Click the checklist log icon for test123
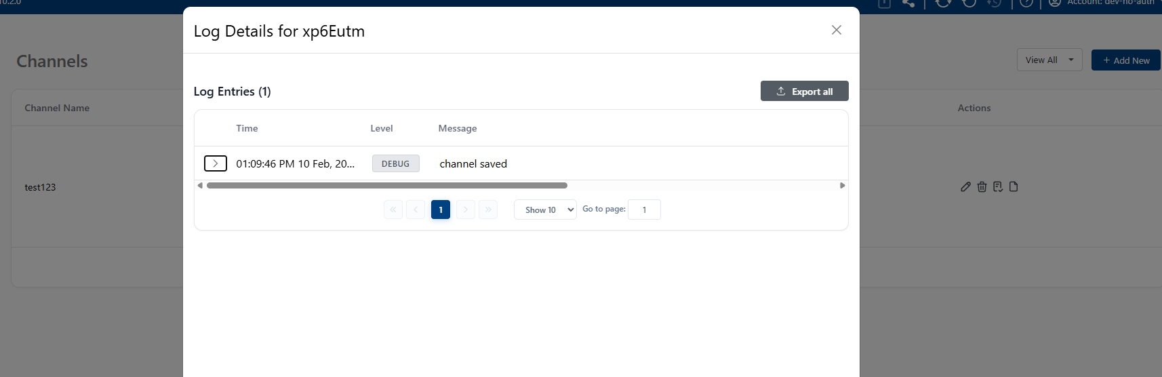Image resolution: width=1162 pixels, height=377 pixels. (x=997, y=187)
